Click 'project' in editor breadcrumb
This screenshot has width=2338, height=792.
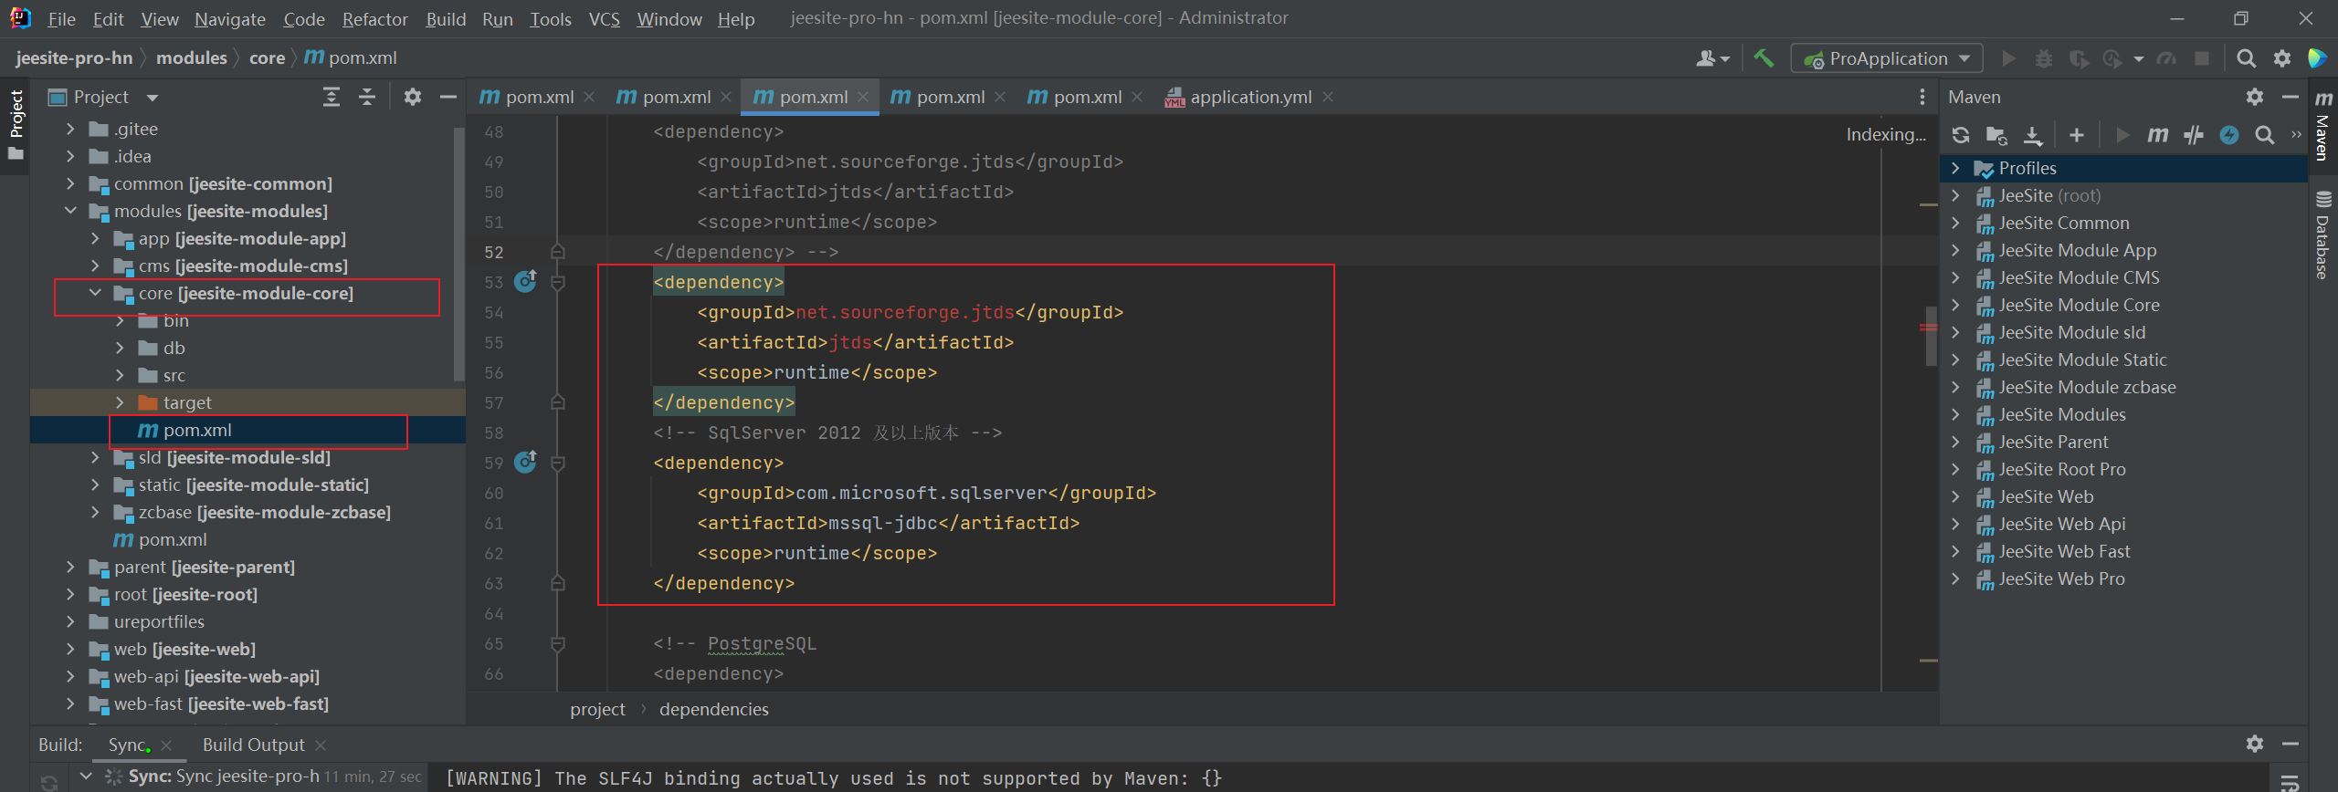(598, 709)
